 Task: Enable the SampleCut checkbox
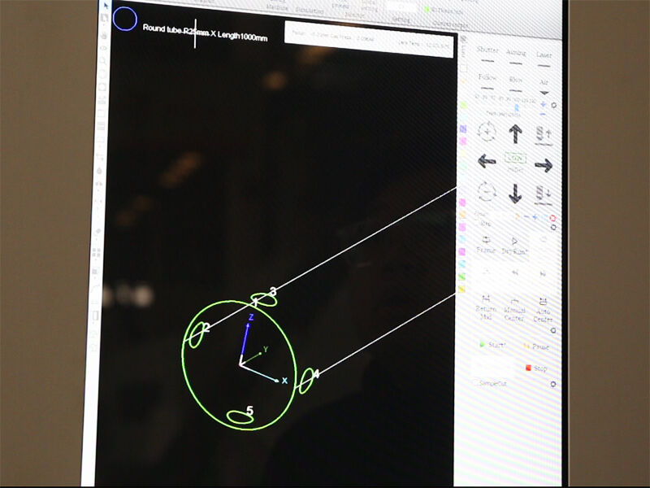476,383
